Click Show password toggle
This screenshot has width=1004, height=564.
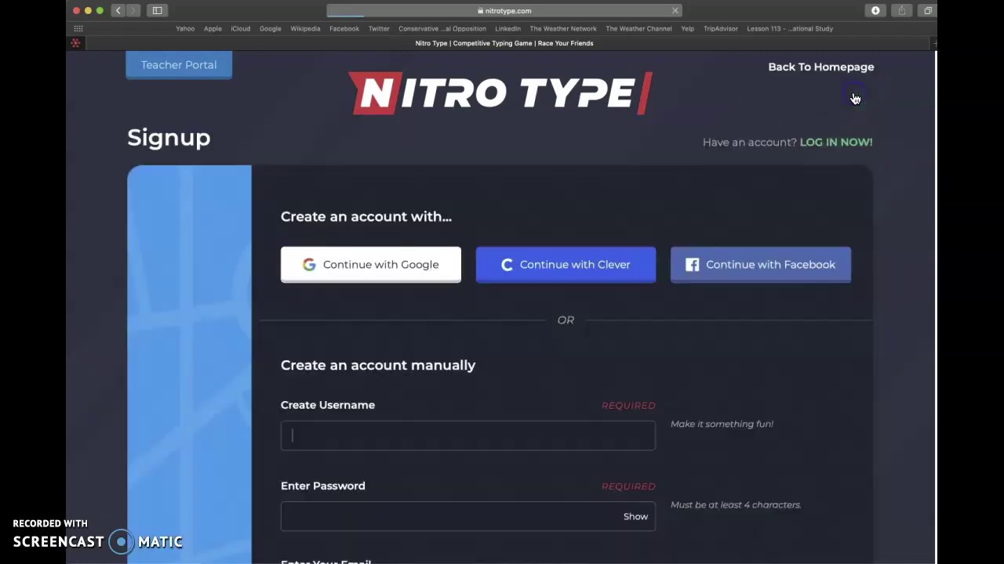(x=635, y=516)
